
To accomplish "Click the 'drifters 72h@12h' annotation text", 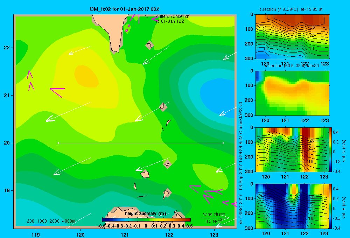I will 173,16.
